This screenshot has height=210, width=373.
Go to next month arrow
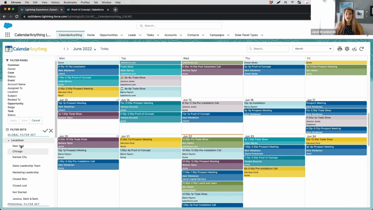[x=68, y=49]
